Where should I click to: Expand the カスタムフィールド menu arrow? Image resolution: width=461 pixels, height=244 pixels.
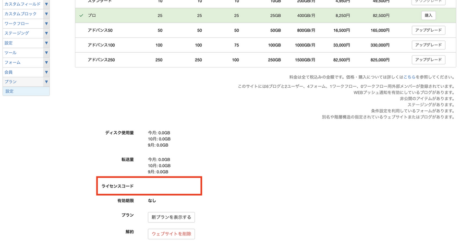pyautogui.click(x=46, y=4)
